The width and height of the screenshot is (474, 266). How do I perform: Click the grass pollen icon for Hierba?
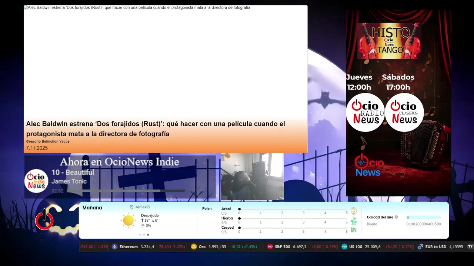point(354,221)
